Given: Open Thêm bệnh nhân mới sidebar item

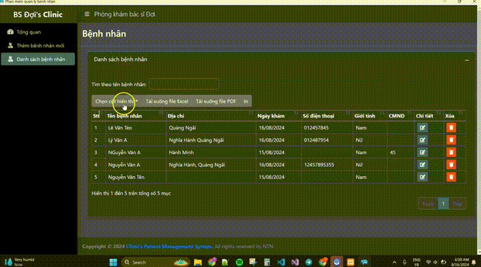Looking at the screenshot, I should click(40, 45).
